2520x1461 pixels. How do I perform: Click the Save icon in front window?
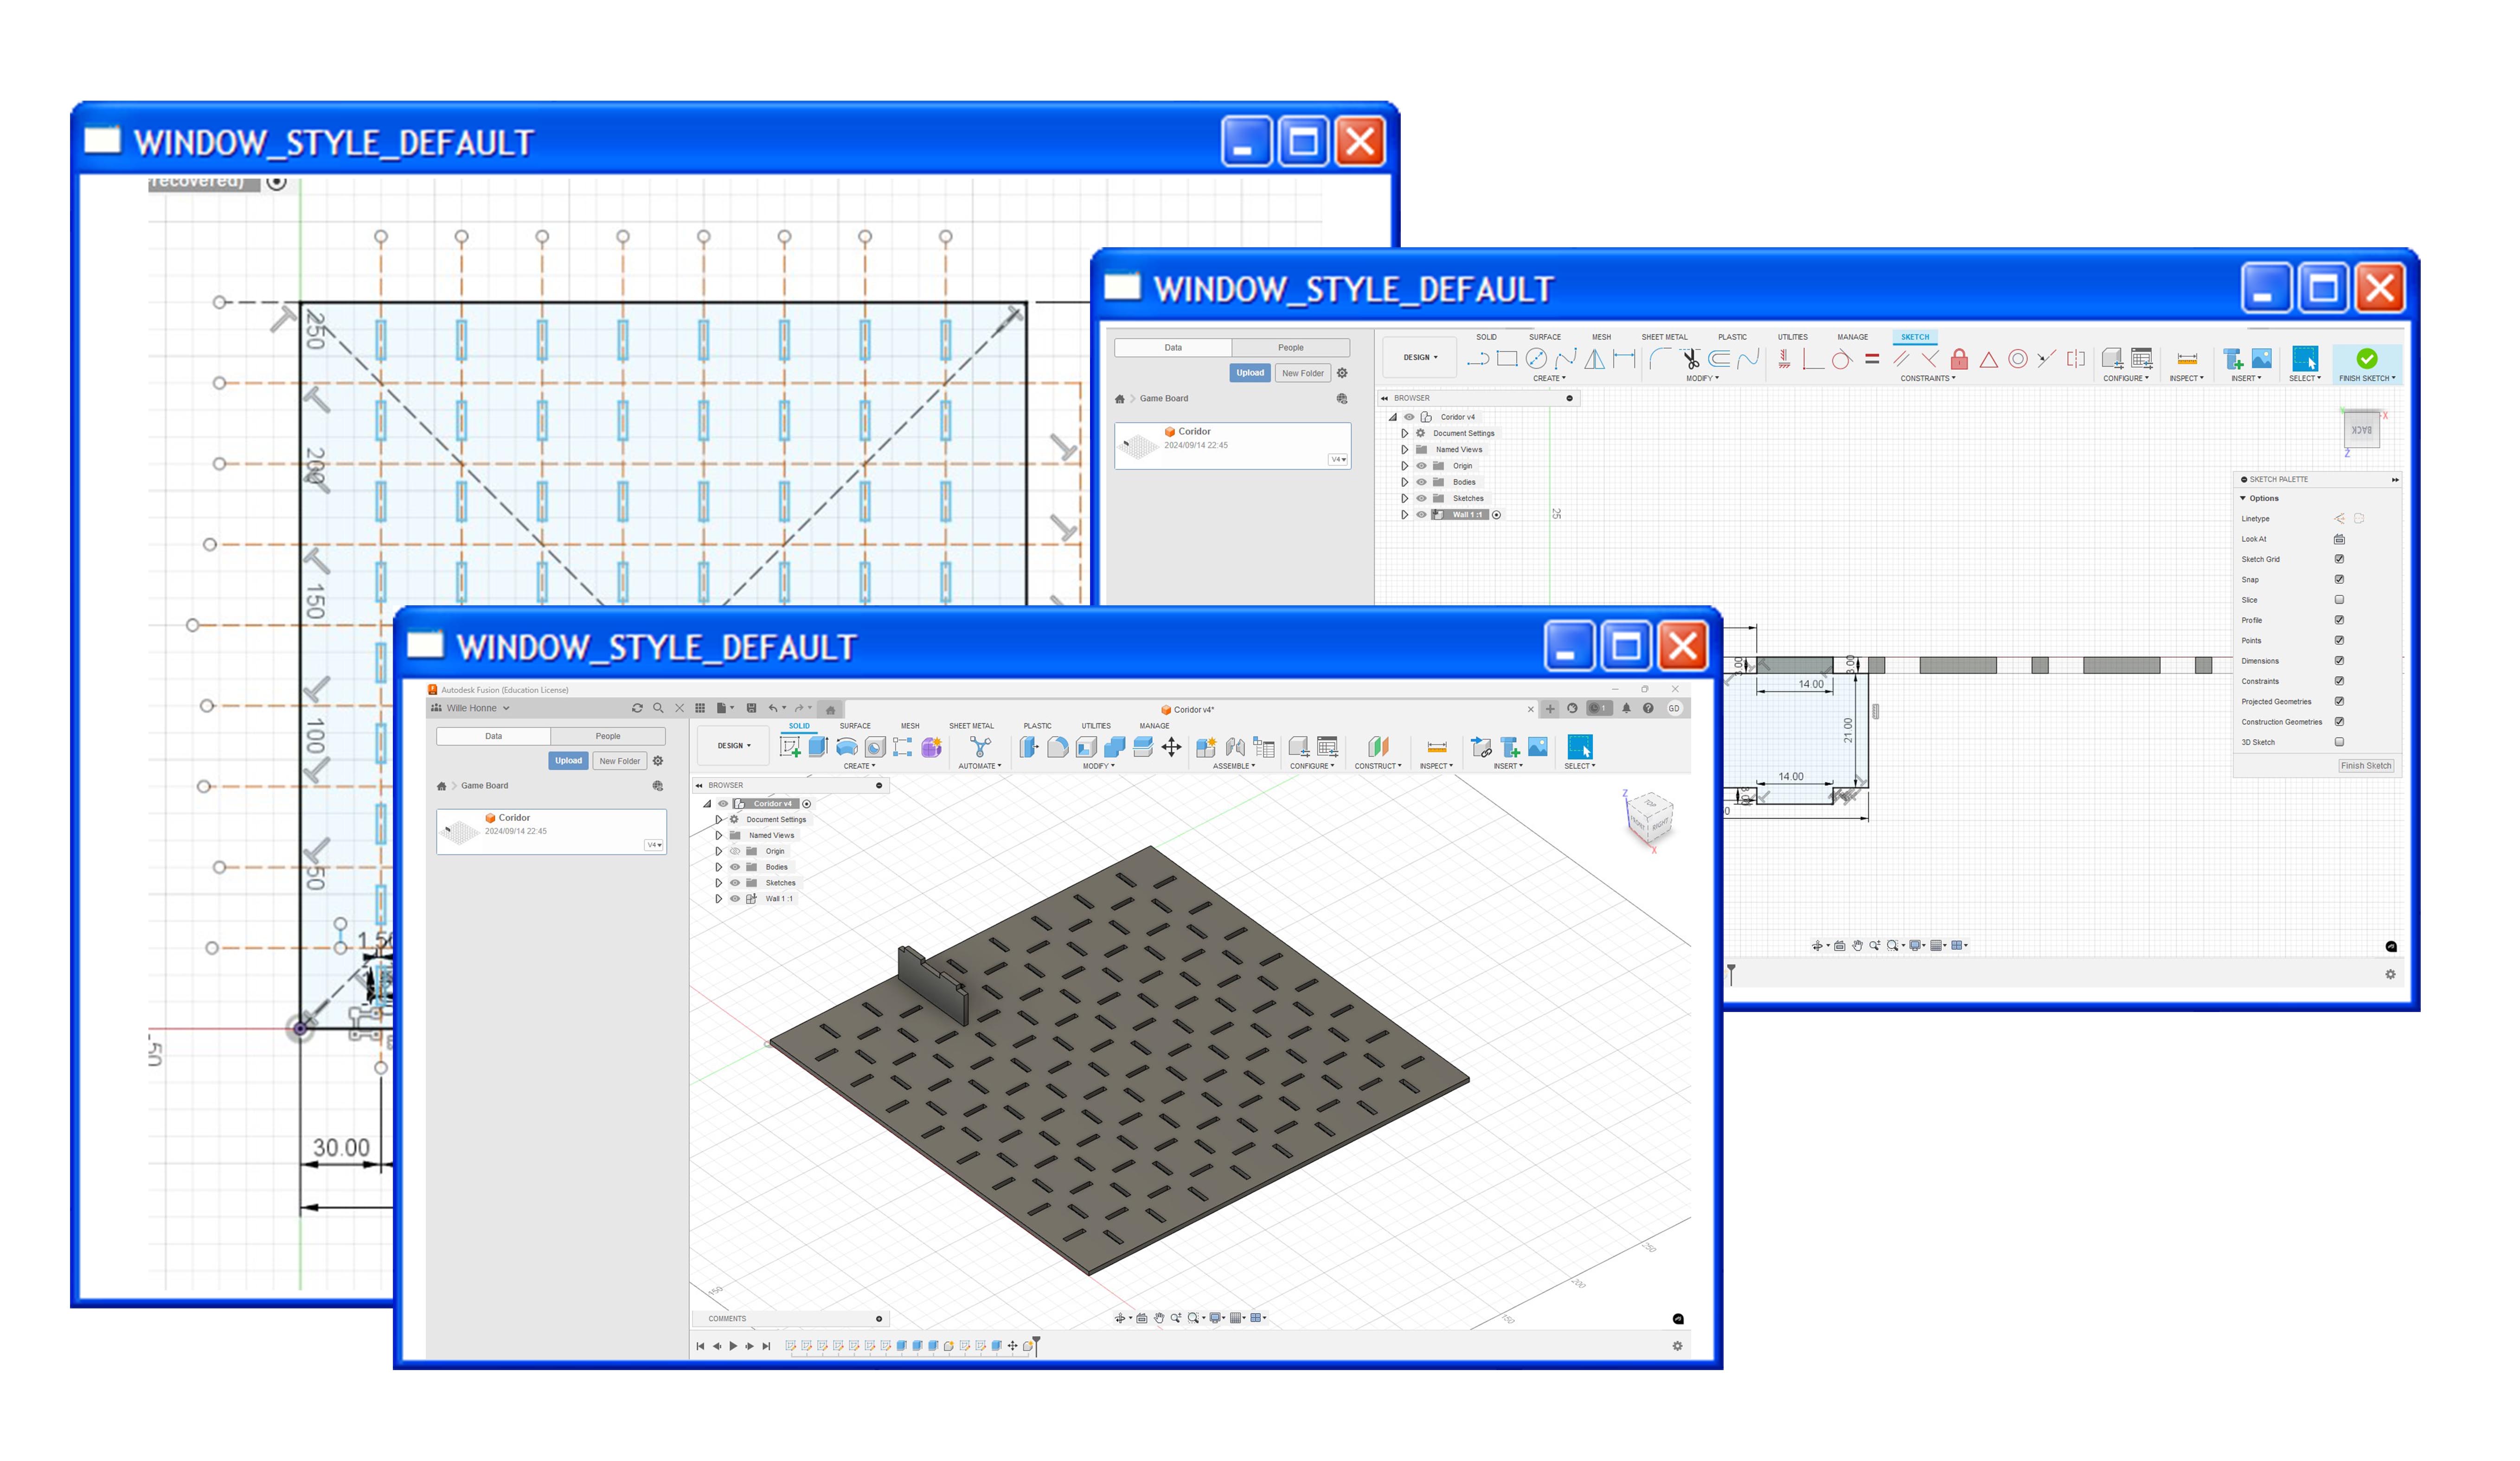(x=751, y=708)
